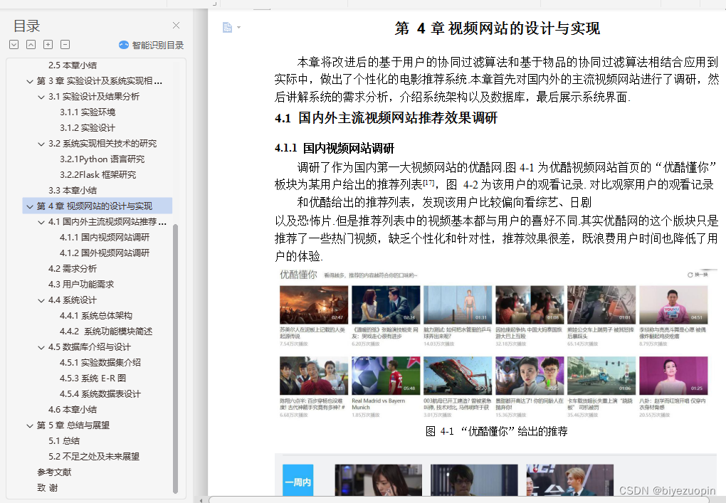
Task: Jump to 4.1.1 国内视频网站调研
Action: tap(105, 238)
